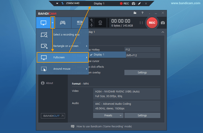Select Screen Recording mode monitor icon

pos(43,23)
